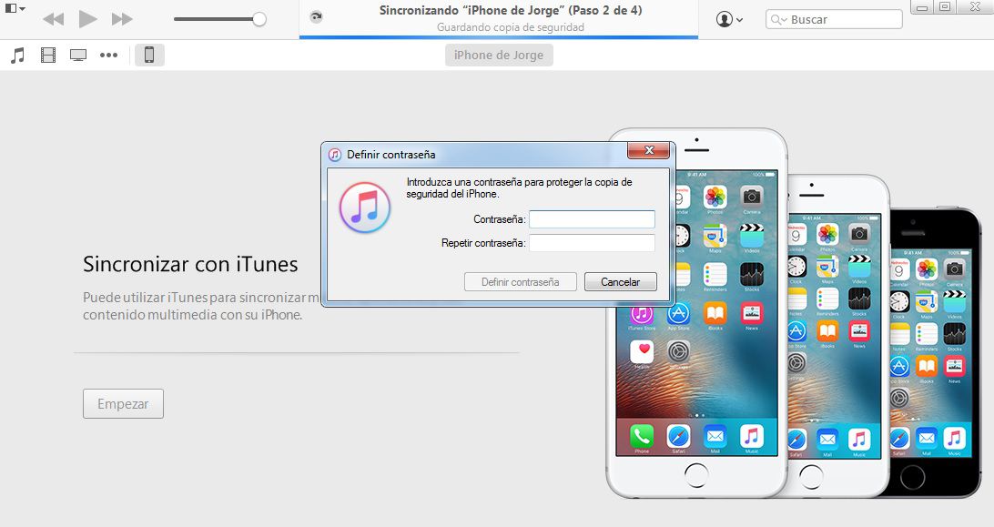Click Camera icon on middle white iPhone

[x=859, y=234]
